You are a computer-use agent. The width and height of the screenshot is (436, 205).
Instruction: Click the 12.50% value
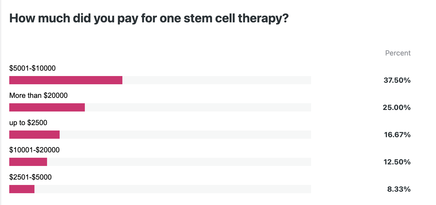click(397, 162)
